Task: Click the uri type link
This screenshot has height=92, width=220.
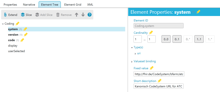Action: 139,53
